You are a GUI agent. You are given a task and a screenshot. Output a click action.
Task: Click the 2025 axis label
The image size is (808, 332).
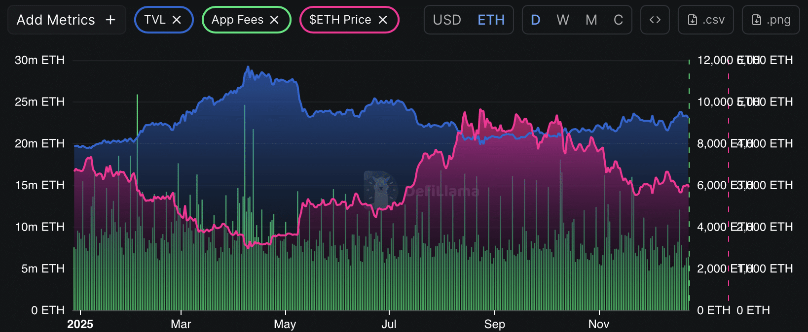pyautogui.click(x=80, y=324)
